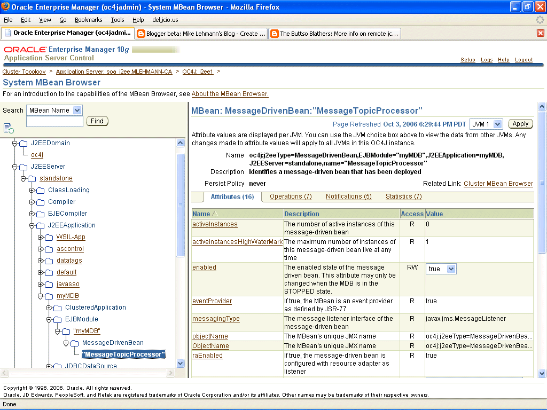This screenshot has height=410, width=547.
Task: Click the J2EEDomain folder icon
Action: point(24,144)
